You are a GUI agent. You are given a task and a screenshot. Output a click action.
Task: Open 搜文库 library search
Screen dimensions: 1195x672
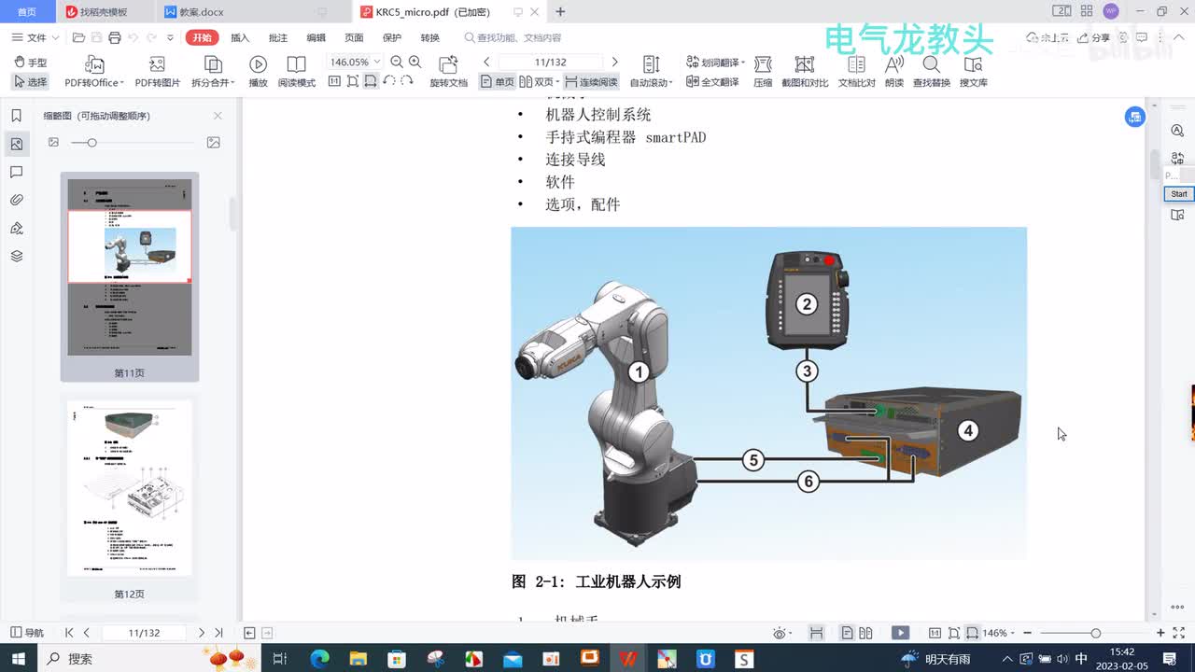pos(974,72)
